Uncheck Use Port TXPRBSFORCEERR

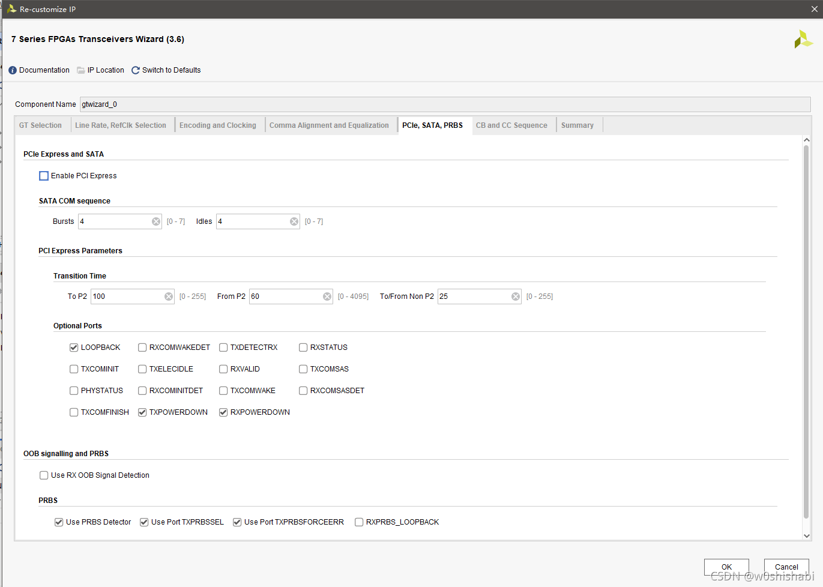click(237, 522)
